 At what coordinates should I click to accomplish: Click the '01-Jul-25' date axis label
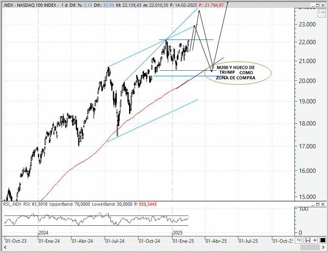click(248, 241)
